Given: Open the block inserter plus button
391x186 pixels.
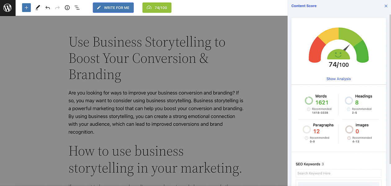Looking at the screenshot, I should pyautogui.click(x=27, y=8).
